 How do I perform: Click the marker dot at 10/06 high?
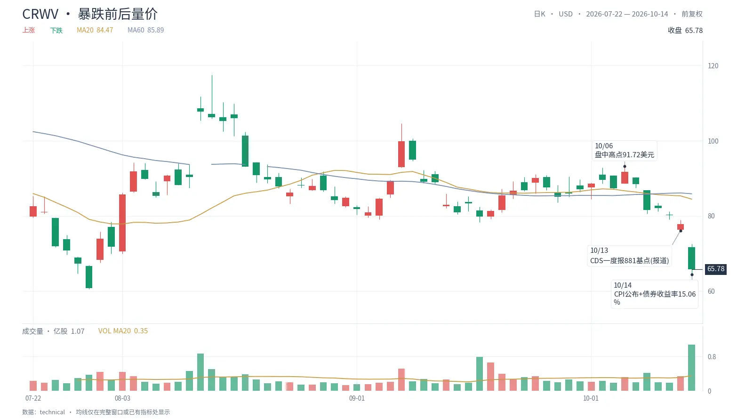625,167
